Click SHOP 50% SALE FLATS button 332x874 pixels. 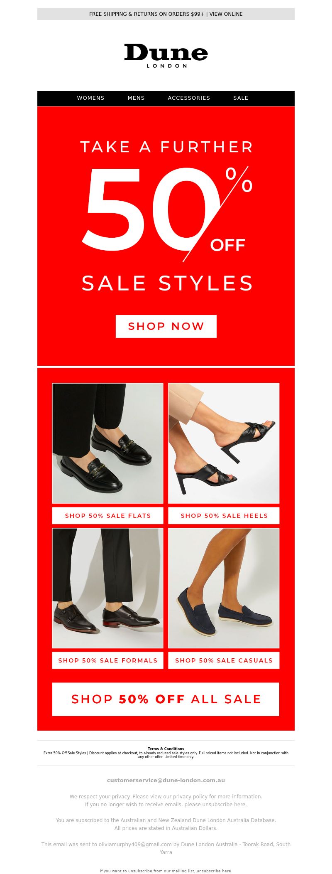click(x=107, y=516)
